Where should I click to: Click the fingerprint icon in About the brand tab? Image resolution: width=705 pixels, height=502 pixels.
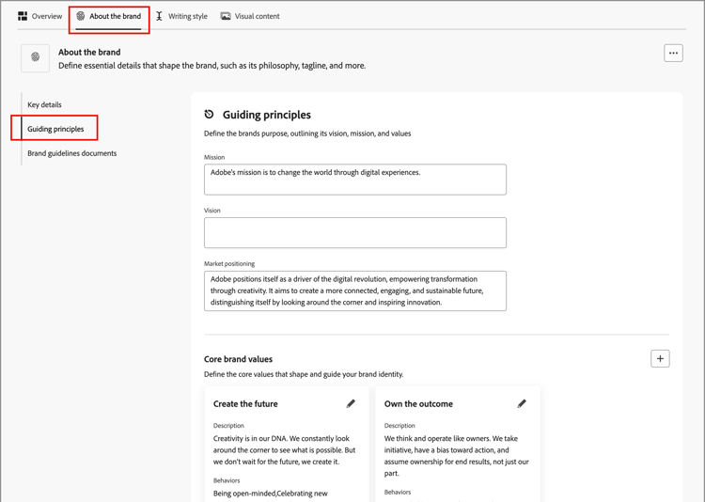point(81,16)
